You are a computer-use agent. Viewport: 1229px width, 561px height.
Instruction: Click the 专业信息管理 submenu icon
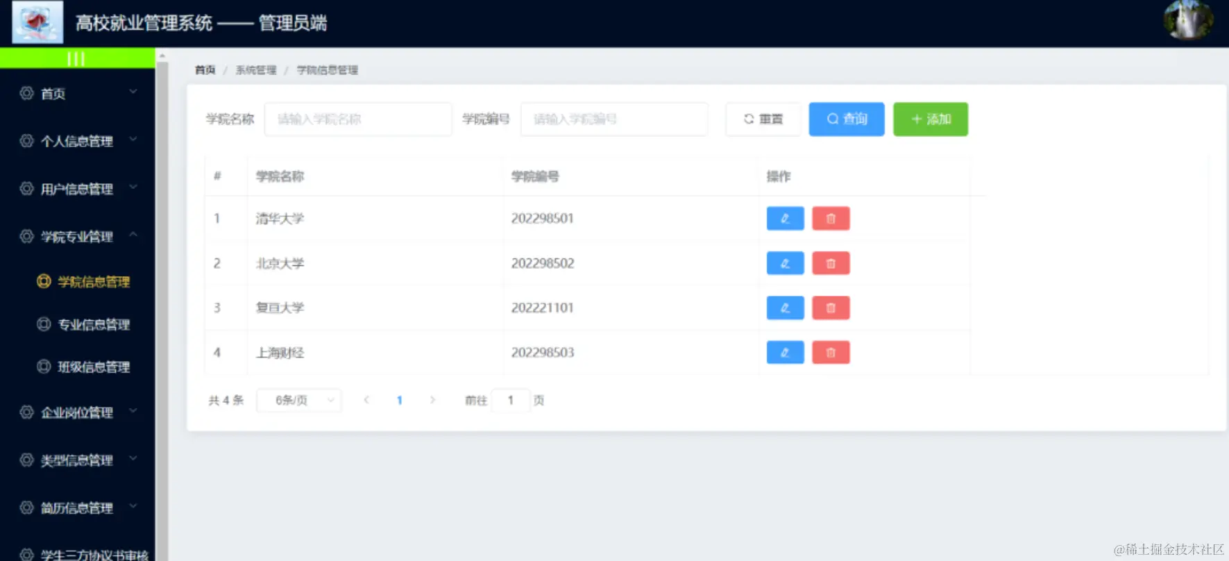pos(44,324)
